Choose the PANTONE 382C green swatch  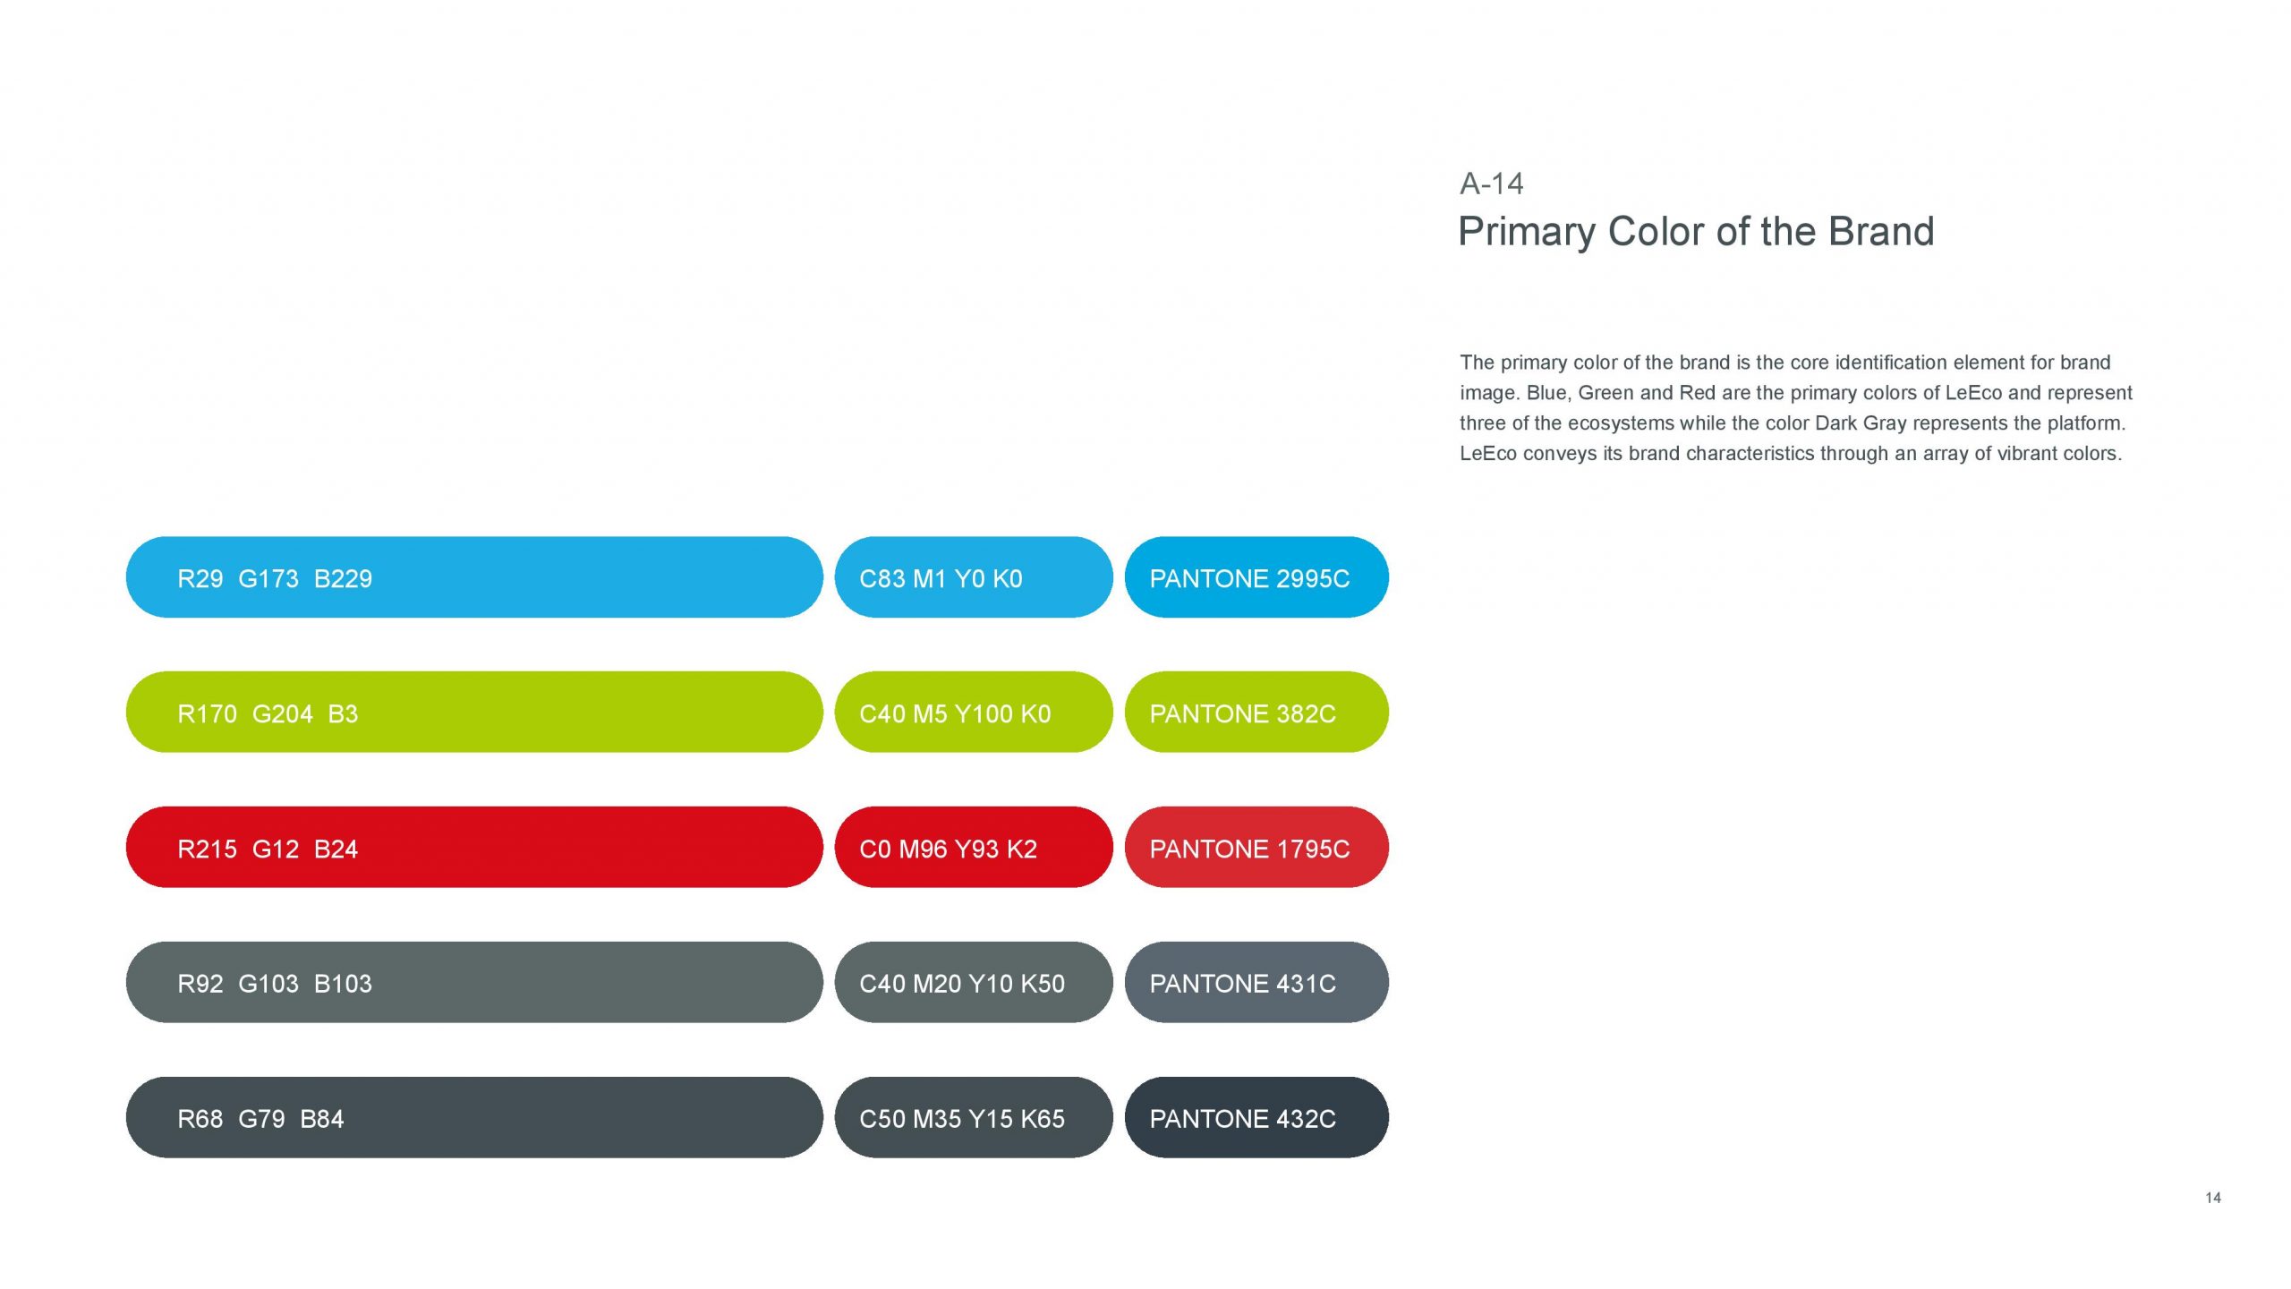coord(1256,713)
